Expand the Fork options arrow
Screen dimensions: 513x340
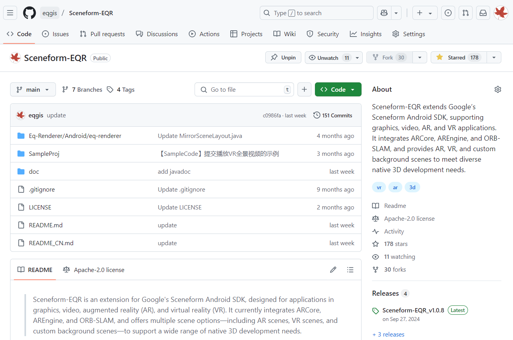[x=420, y=58]
